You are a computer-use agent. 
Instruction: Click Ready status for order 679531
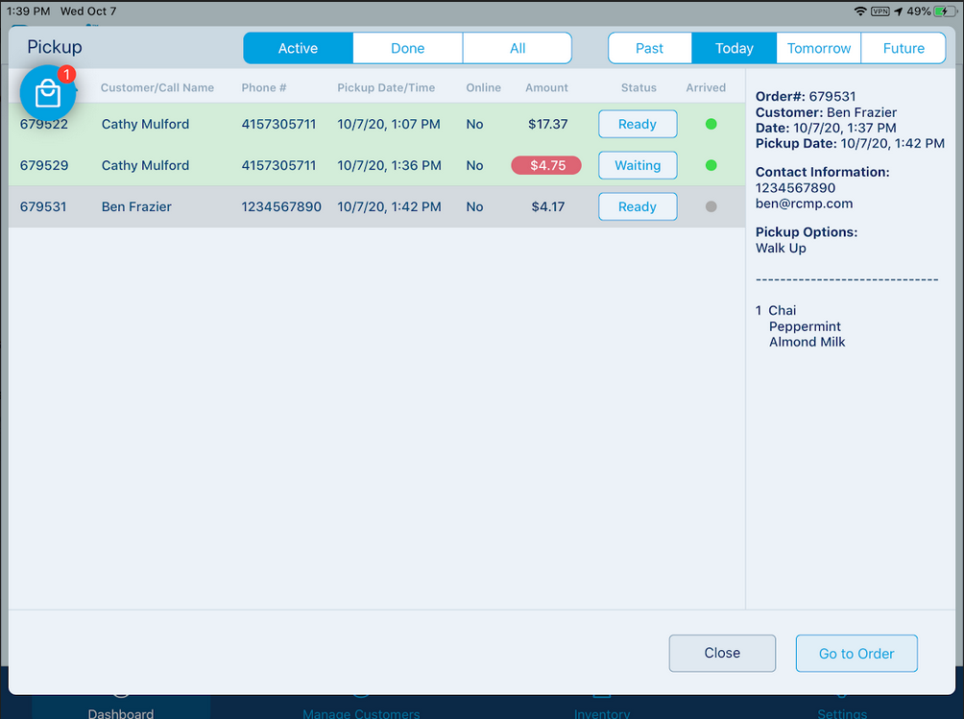[x=638, y=206]
